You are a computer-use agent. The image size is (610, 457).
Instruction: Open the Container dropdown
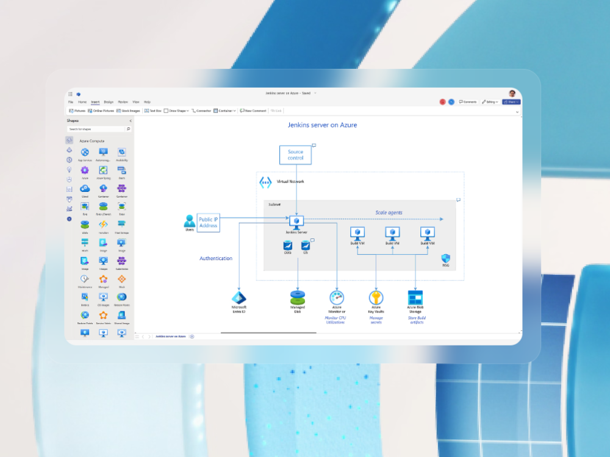[234, 110]
